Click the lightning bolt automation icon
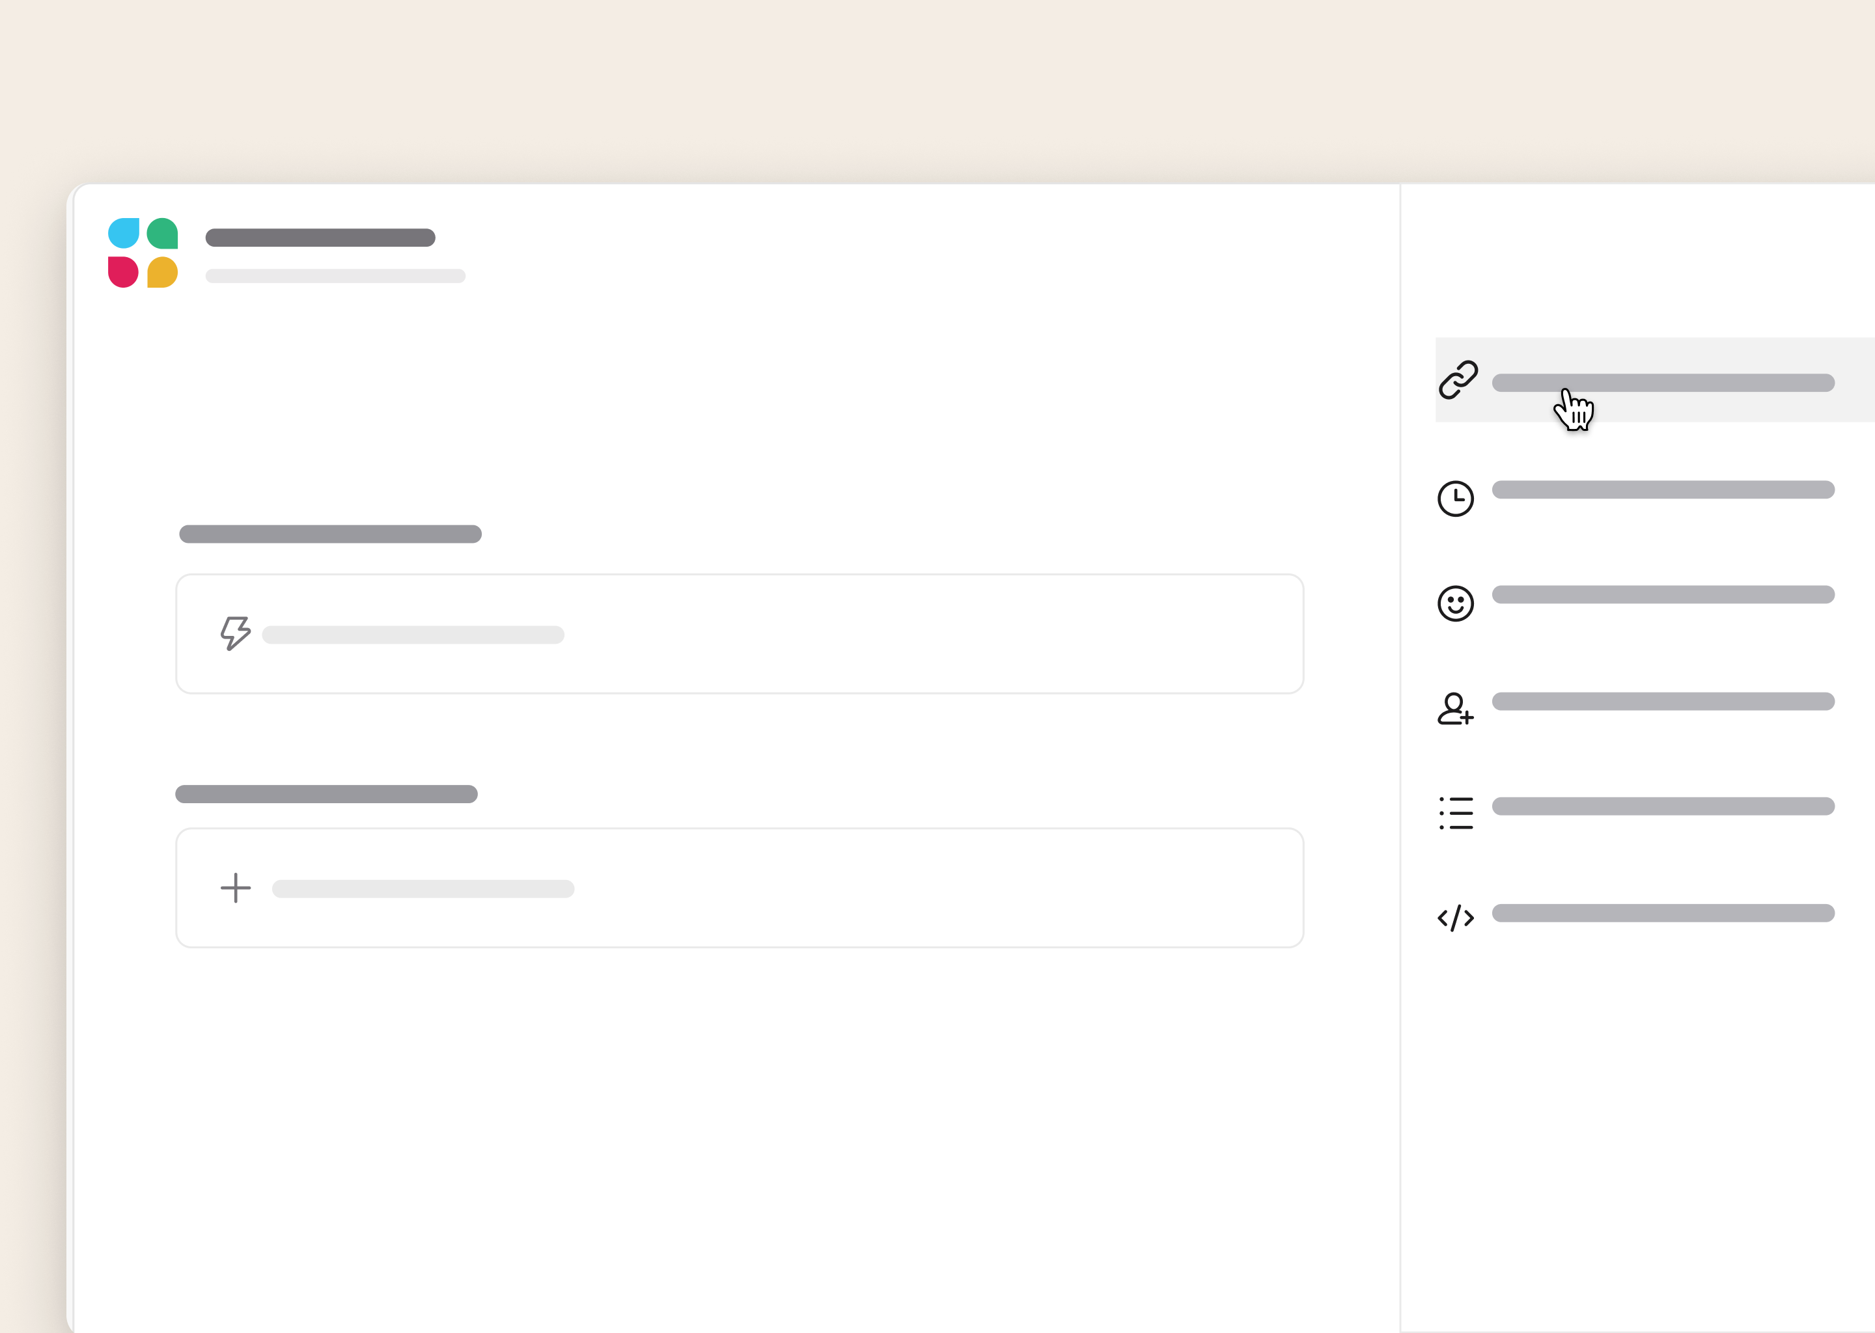Image resolution: width=1875 pixels, height=1333 pixels. click(234, 632)
